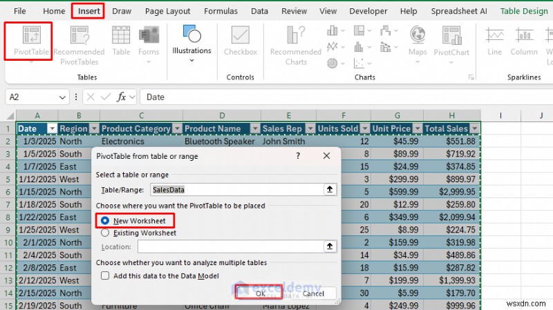Click the Table/Range input field
The height and width of the screenshot is (310, 553).
(237, 190)
